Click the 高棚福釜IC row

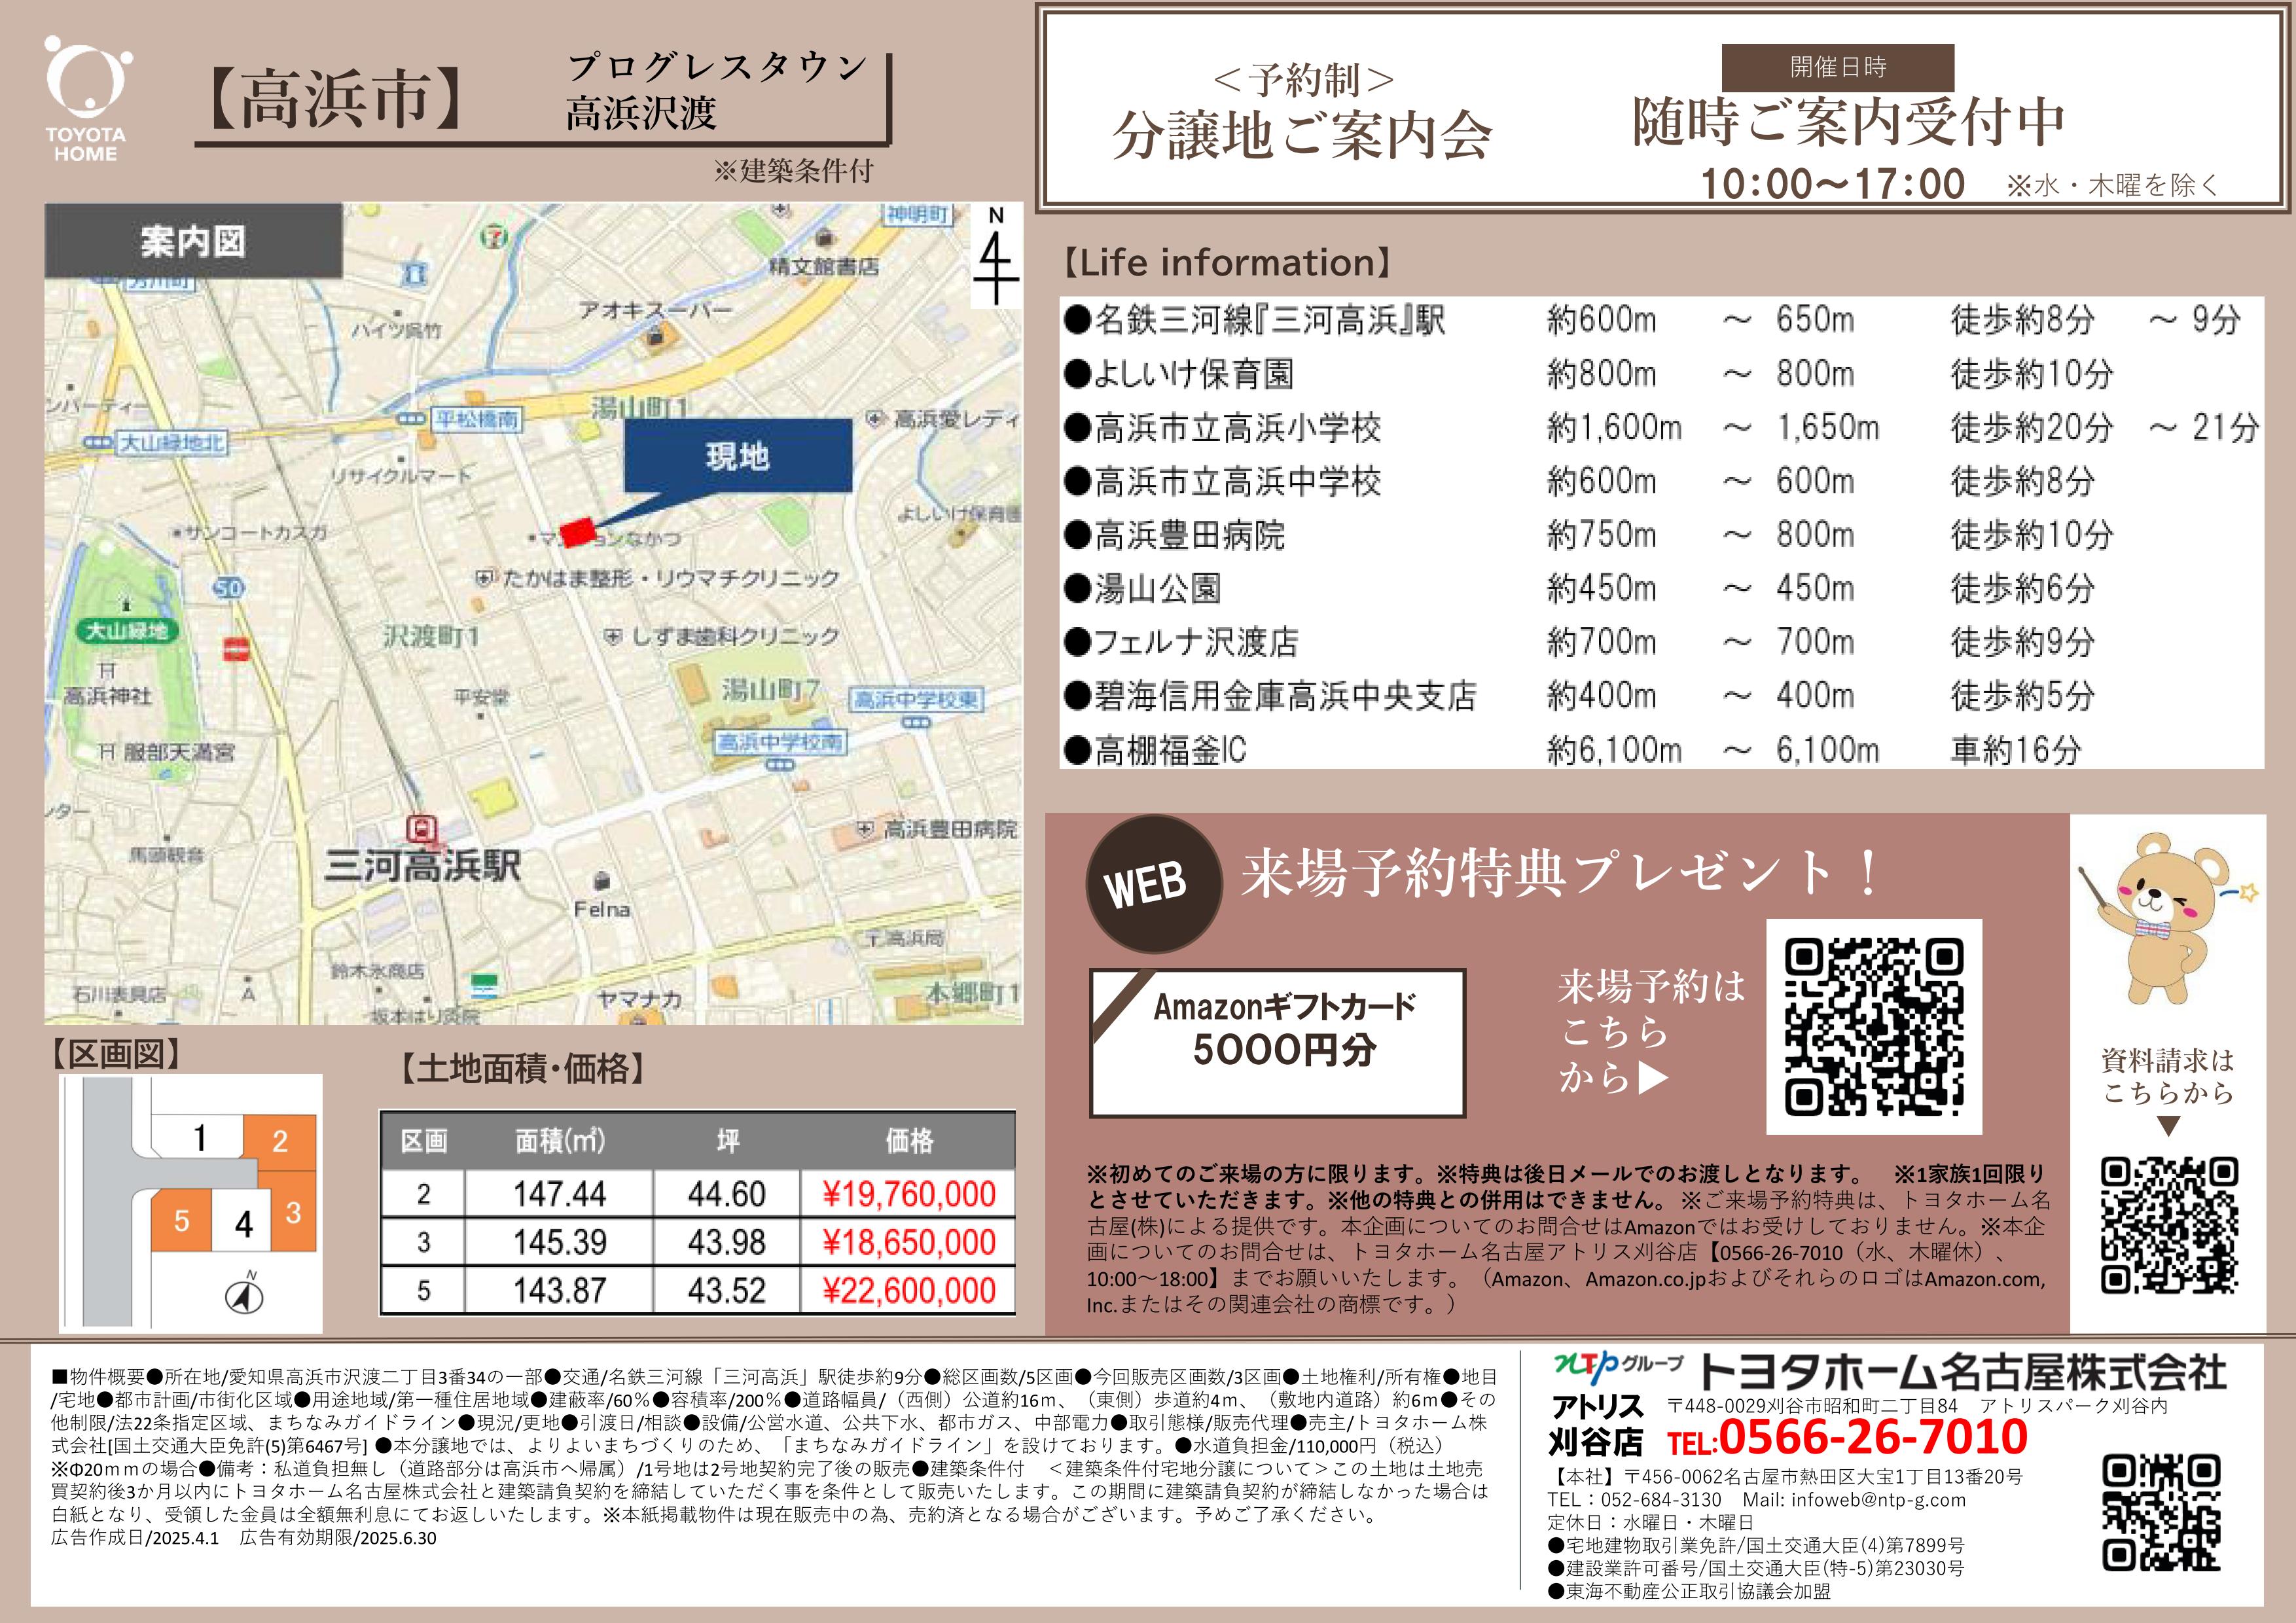(x=1661, y=749)
